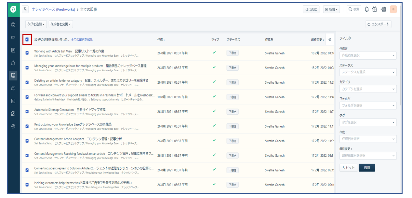Viewport: 412px width, 198px height.
Task: Open the compass icon in sidebar
Action: (13, 114)
